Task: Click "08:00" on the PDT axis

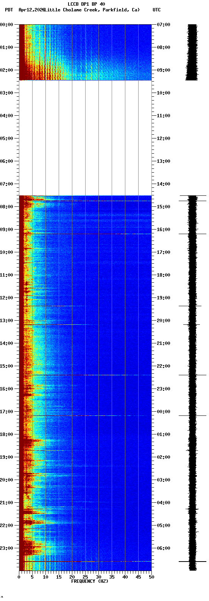Action: tap(6, 207)
